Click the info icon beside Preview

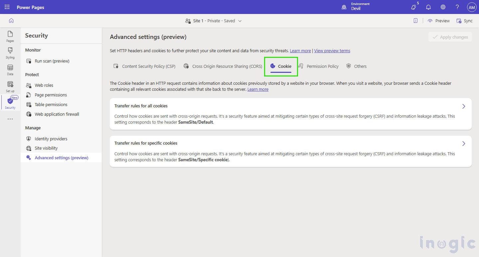[x=415, y=21]
